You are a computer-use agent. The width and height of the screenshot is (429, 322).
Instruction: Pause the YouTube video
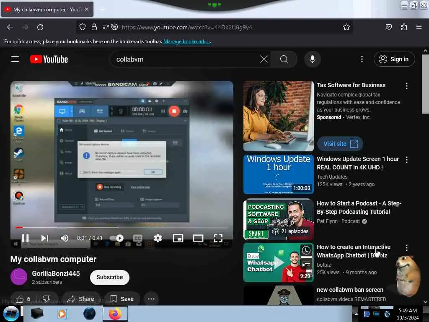click(x=26, y=238)
